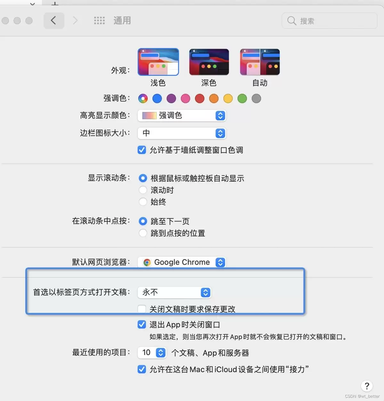
Task: Select the 深色 appearance thumbnail
Action: coord(209,62)
